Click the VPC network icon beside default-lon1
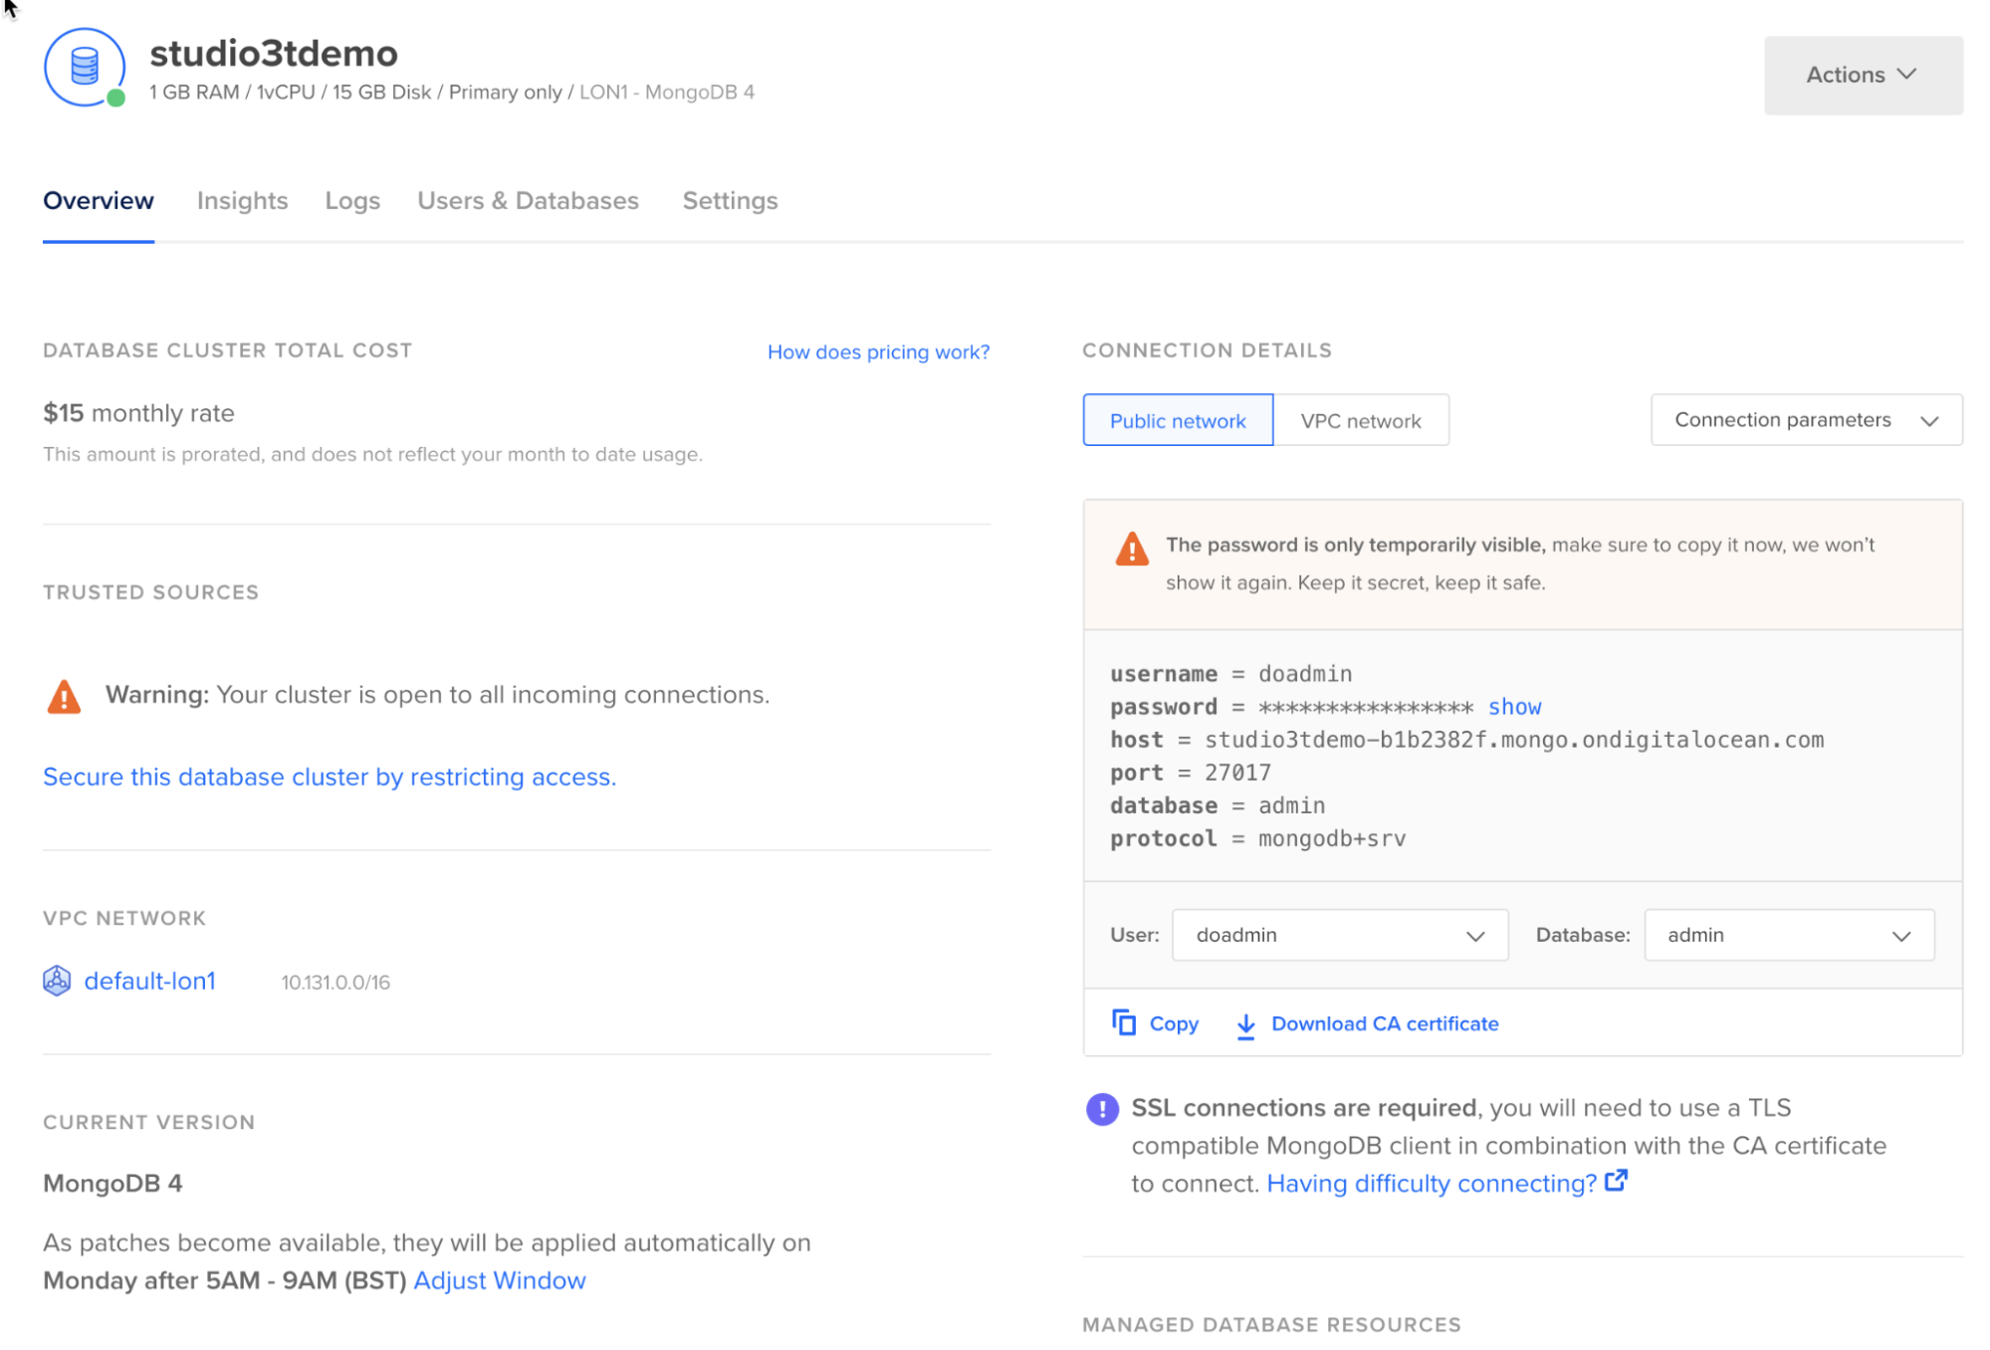Image resolution: width=1990 pixels, height=1350 pixels. point(57,981)
